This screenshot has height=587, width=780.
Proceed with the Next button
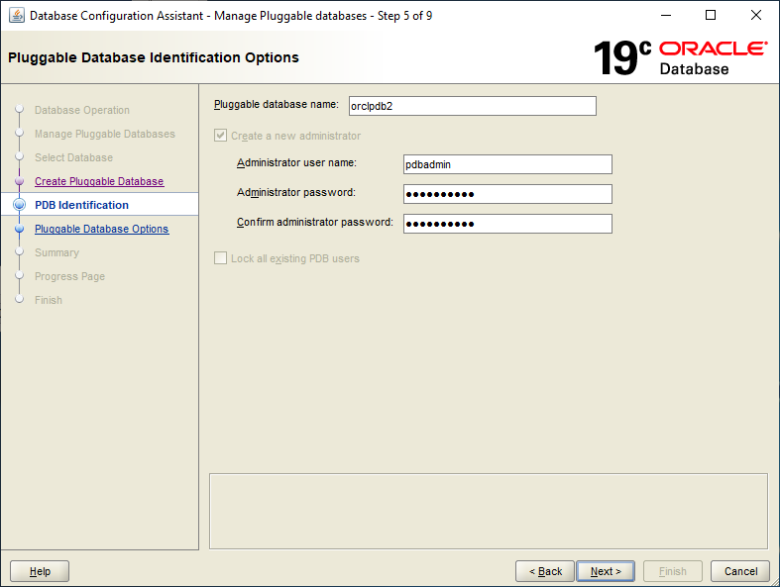tap(606, 571)
